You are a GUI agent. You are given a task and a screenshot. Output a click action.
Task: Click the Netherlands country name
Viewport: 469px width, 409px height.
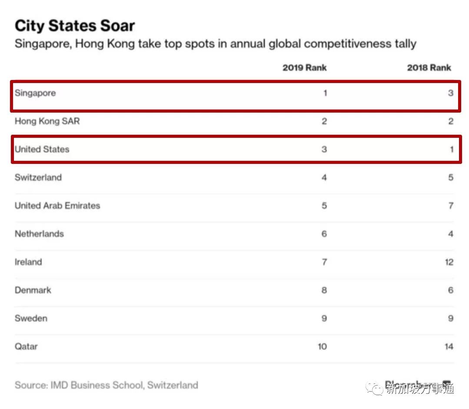39,234
